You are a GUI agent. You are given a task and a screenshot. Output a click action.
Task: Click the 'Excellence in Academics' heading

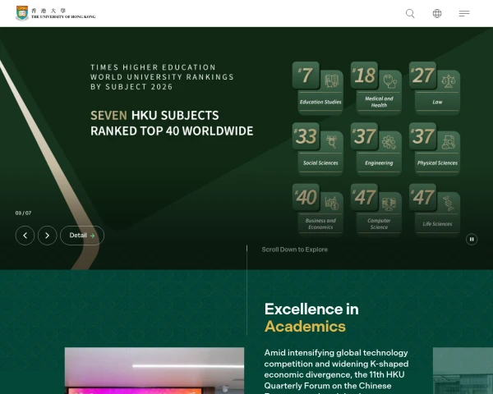click(311, 318)
